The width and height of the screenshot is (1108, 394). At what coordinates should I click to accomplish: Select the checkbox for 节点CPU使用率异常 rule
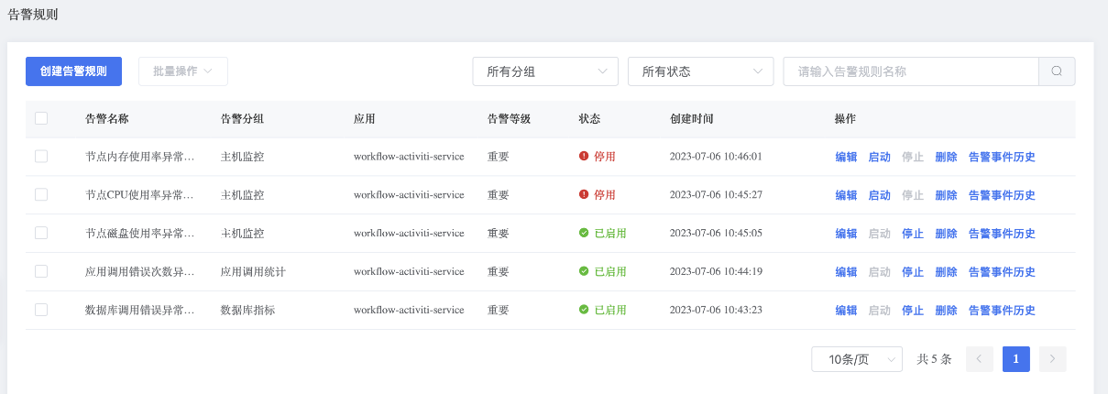pos(41,195)
